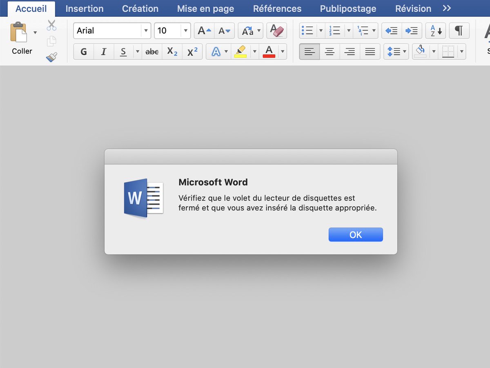Toggle italic with the I button
This screenshot has height=368, width=490.
[x=104, y=52]
